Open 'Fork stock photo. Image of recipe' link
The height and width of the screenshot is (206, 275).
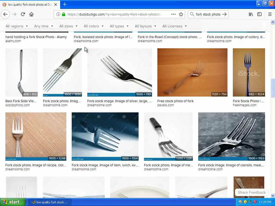36,165
